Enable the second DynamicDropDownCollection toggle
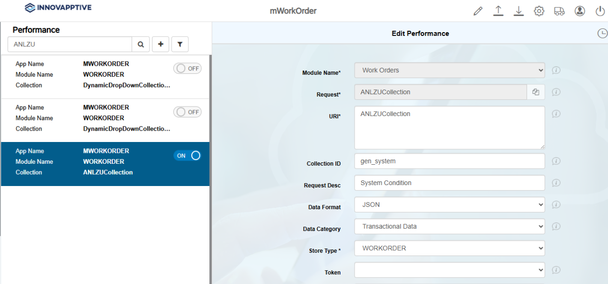This screenshot has width=608, height=284. coord(188,112)
